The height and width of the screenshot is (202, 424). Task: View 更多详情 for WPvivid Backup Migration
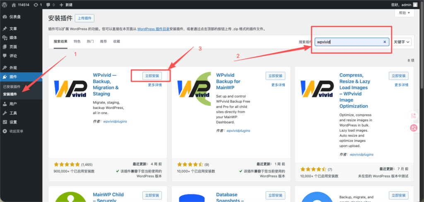(x=155, y=85)
